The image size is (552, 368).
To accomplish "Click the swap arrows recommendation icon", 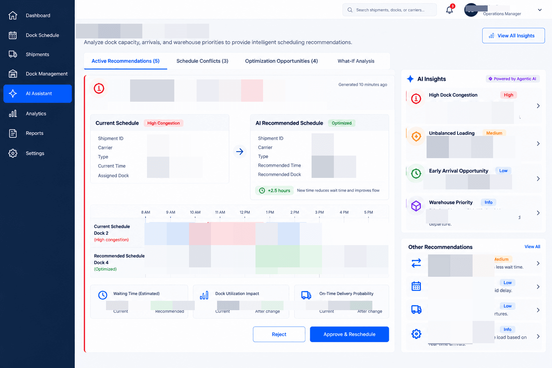I will (416, 263).
